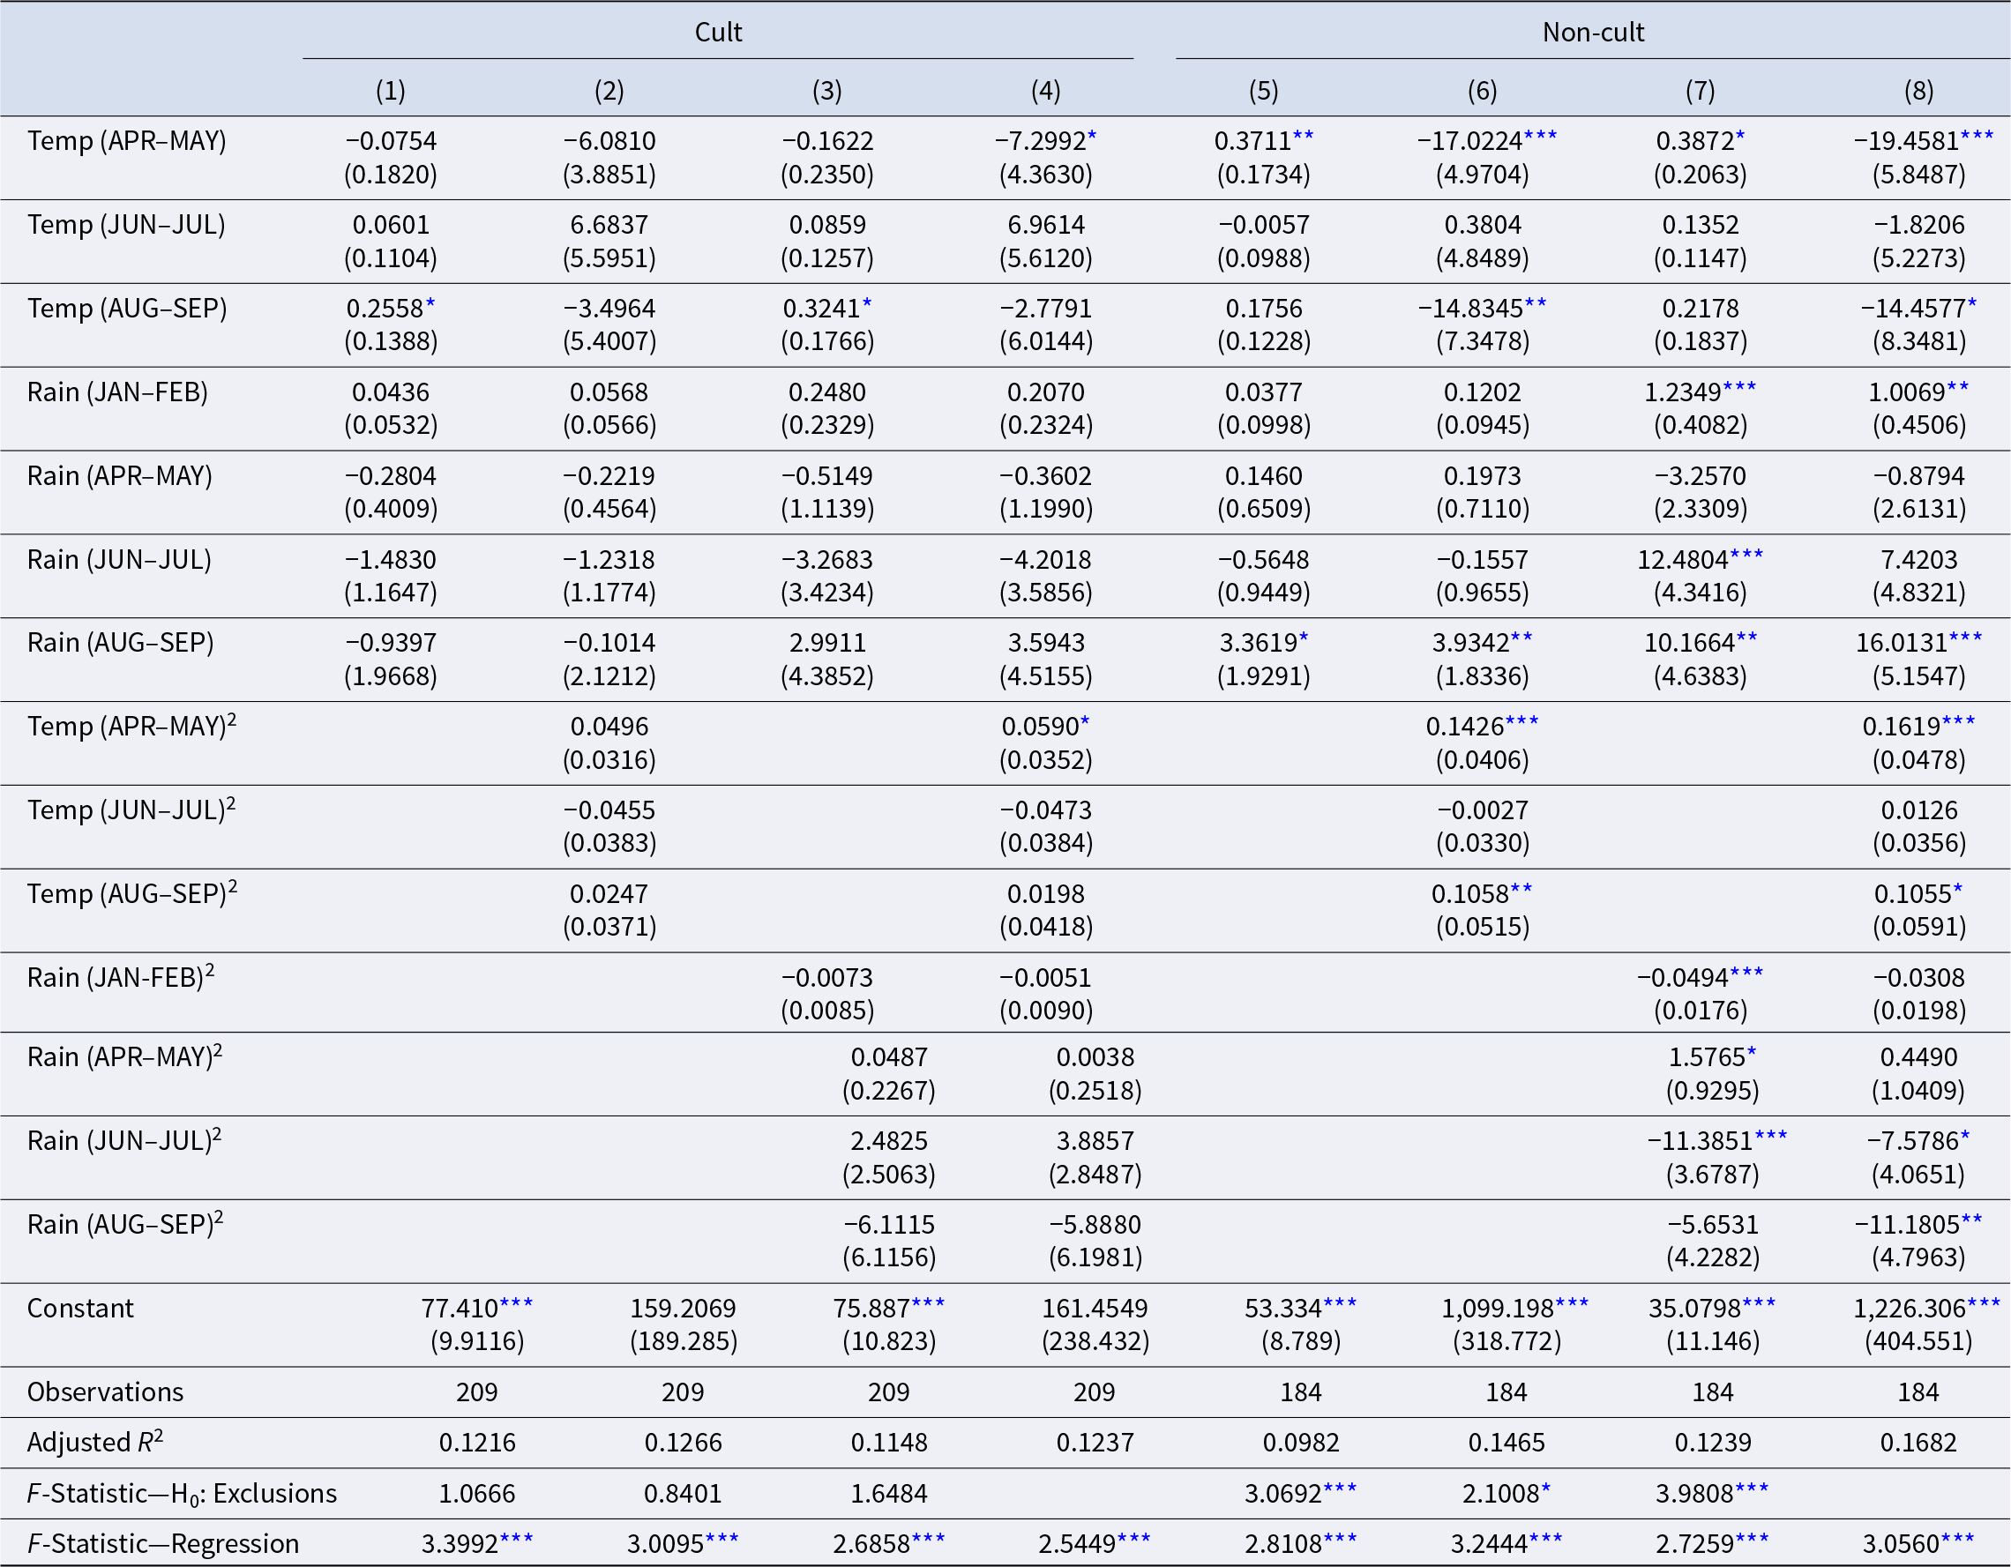Click the value 3.3992 F-Statistic regression

click(x=460, y=1543)
